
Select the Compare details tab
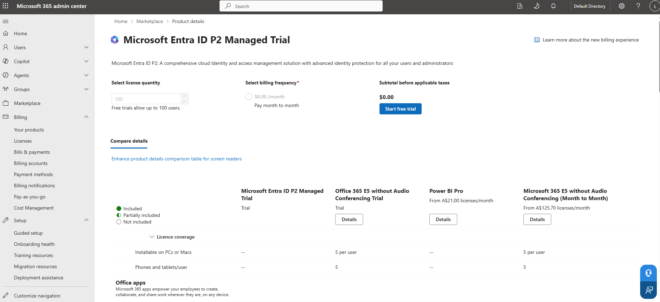tap(129, 141)
